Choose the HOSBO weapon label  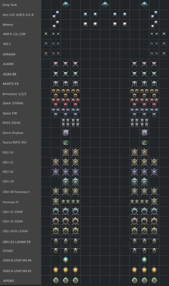coord(8,251)
